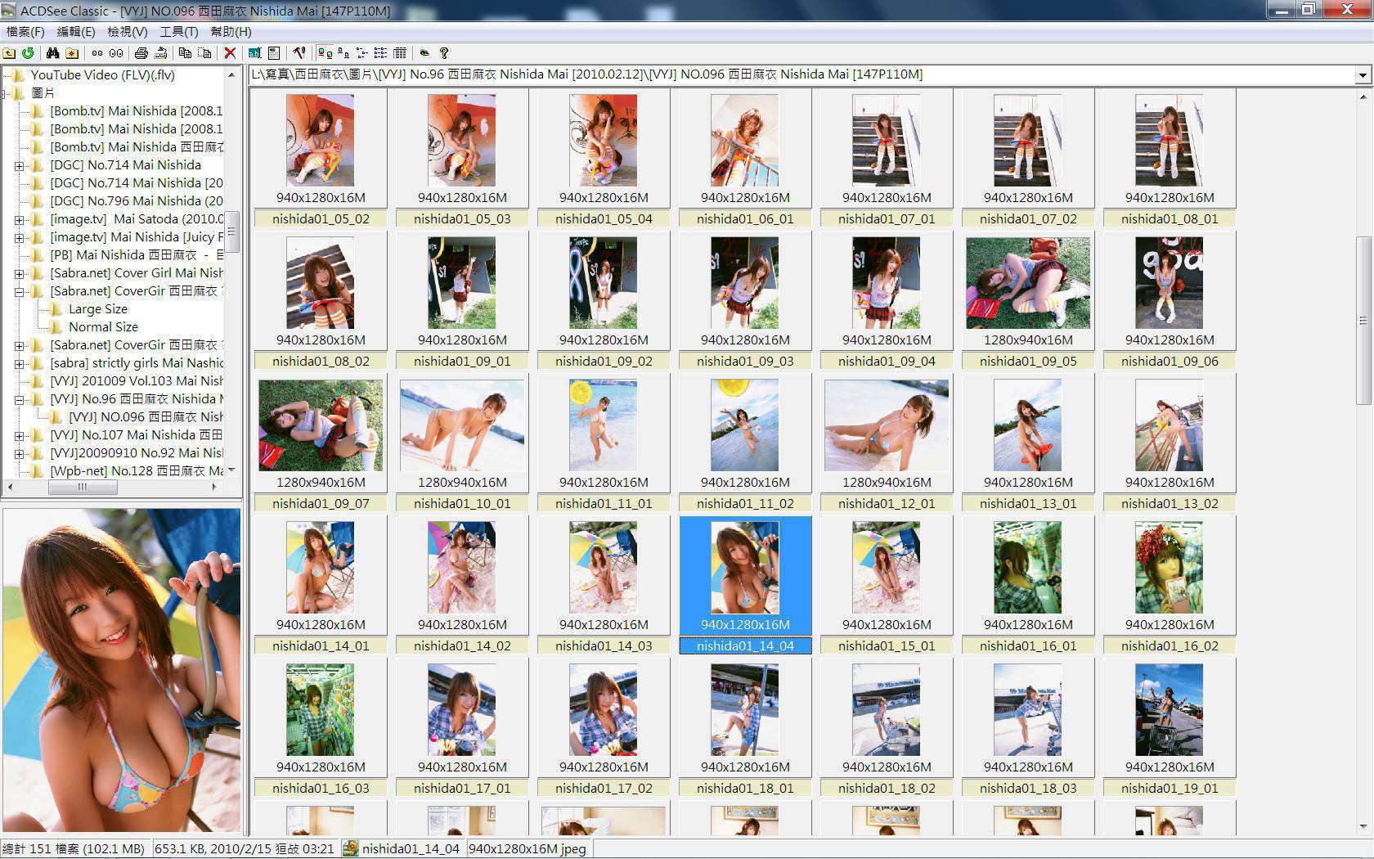
Task: Click the green refresh icon
Action: click(28, 53)
